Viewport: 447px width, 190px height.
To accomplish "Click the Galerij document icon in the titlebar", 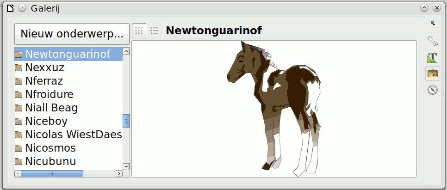I will coord(10,8).
